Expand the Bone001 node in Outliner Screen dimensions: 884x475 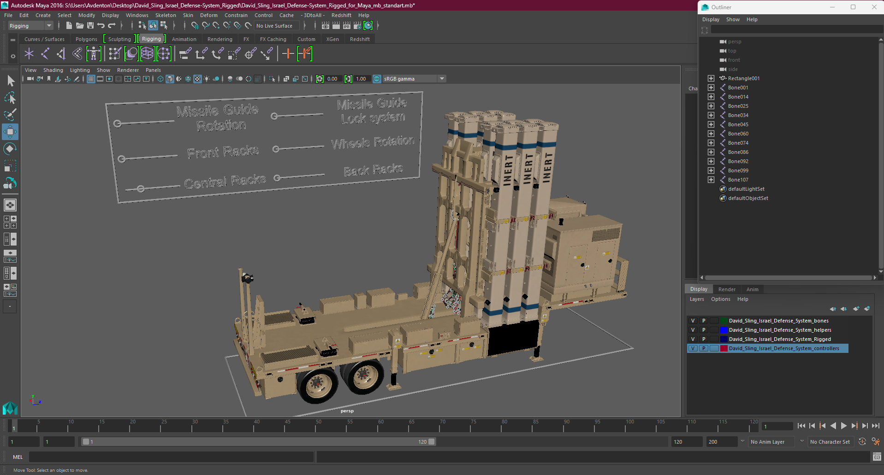(x=711, y=88)
